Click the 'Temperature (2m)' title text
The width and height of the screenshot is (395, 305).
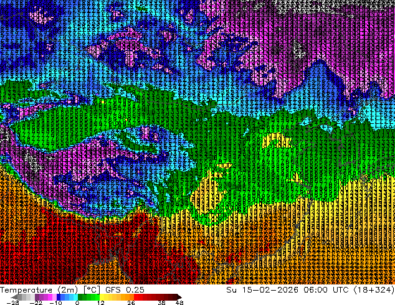coord(39,290)
